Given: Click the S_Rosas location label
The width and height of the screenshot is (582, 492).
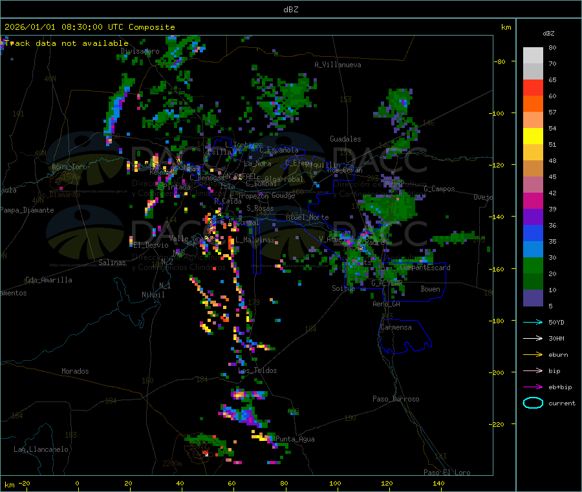Looking at the screenshot, I should coord(260,209).
